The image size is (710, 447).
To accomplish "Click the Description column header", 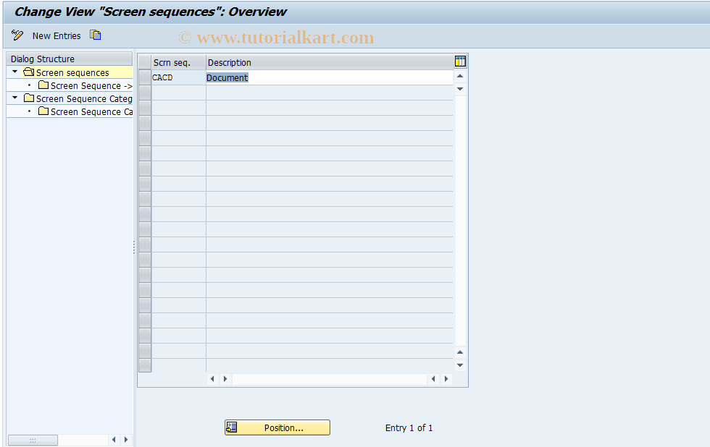I will [x=329, y=62].
